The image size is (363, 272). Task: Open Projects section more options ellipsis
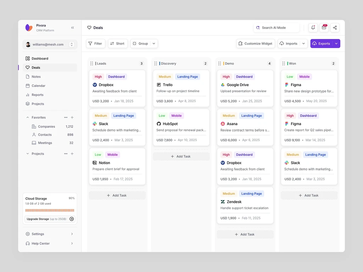pyautogui.click(x=66, y=154)
